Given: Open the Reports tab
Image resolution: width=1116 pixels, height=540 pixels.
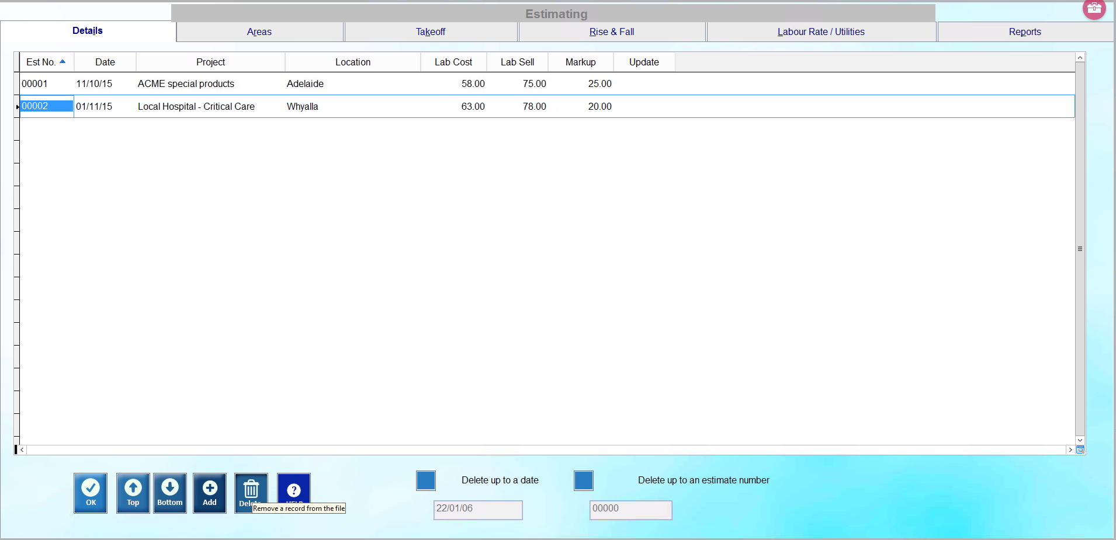Looking at the screenshot, I should pyautogui.click(x=1025, y=32).
